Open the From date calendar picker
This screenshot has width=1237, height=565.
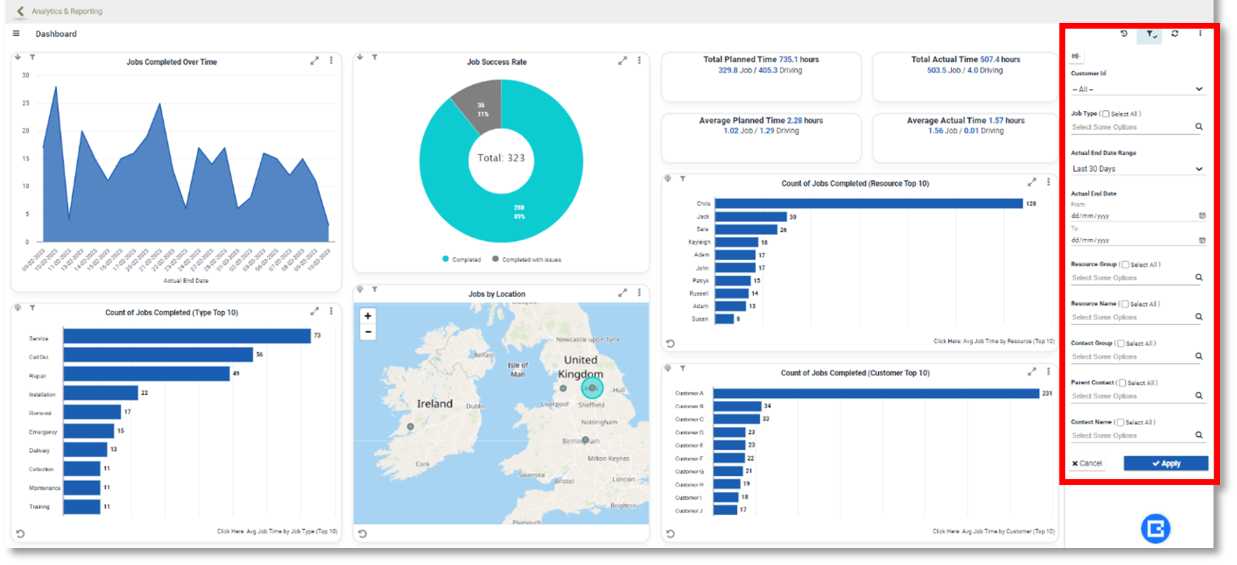click(x=1201, y=215)
